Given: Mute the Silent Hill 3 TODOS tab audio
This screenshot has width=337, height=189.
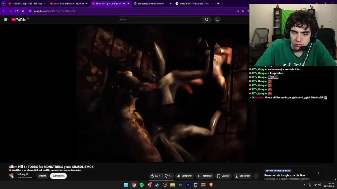Looking at the screenshot, I should point(124,4).
